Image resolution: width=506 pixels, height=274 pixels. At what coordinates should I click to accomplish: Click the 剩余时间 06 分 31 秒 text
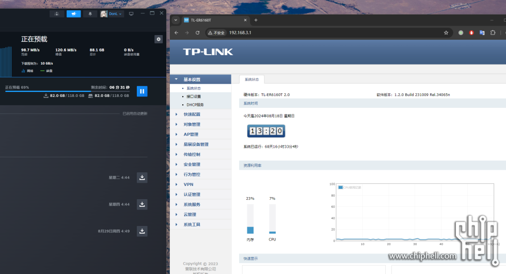point(110,87)
